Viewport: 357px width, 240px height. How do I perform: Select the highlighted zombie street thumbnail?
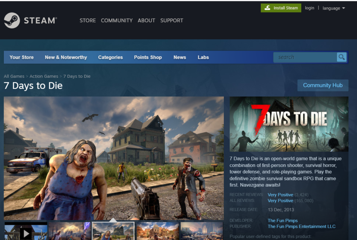click(113, 231)
